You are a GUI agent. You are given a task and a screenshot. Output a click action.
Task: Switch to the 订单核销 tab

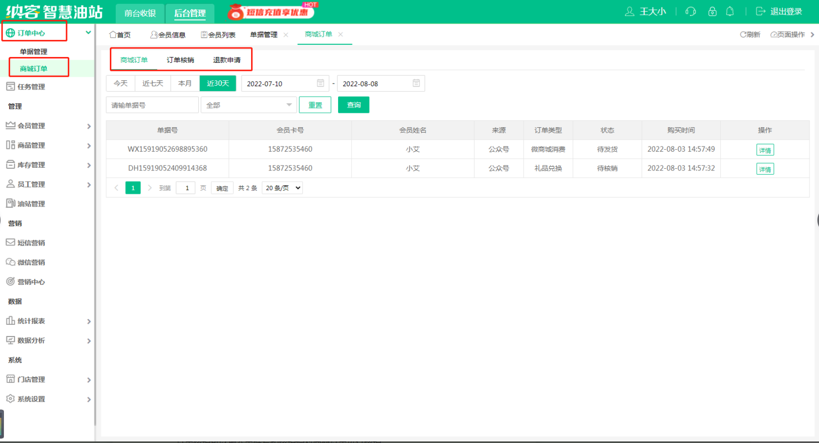180,60
